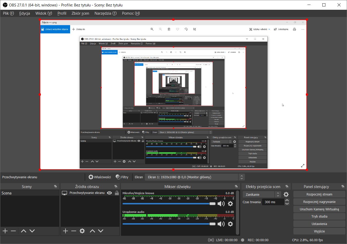
Task: Open the Profil menu
Action: [62, 13]
